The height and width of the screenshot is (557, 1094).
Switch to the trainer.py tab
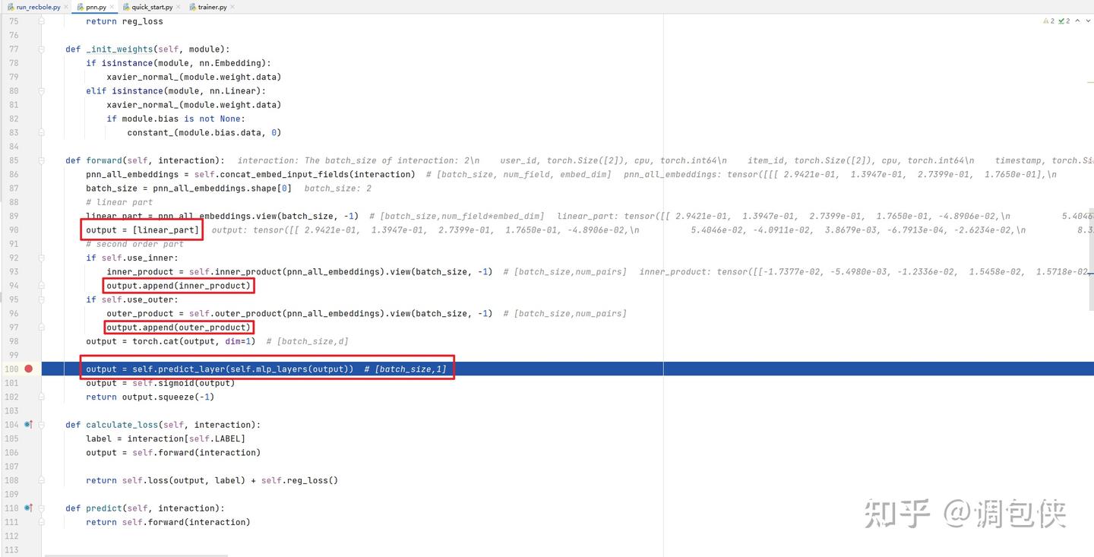(211, 7)
